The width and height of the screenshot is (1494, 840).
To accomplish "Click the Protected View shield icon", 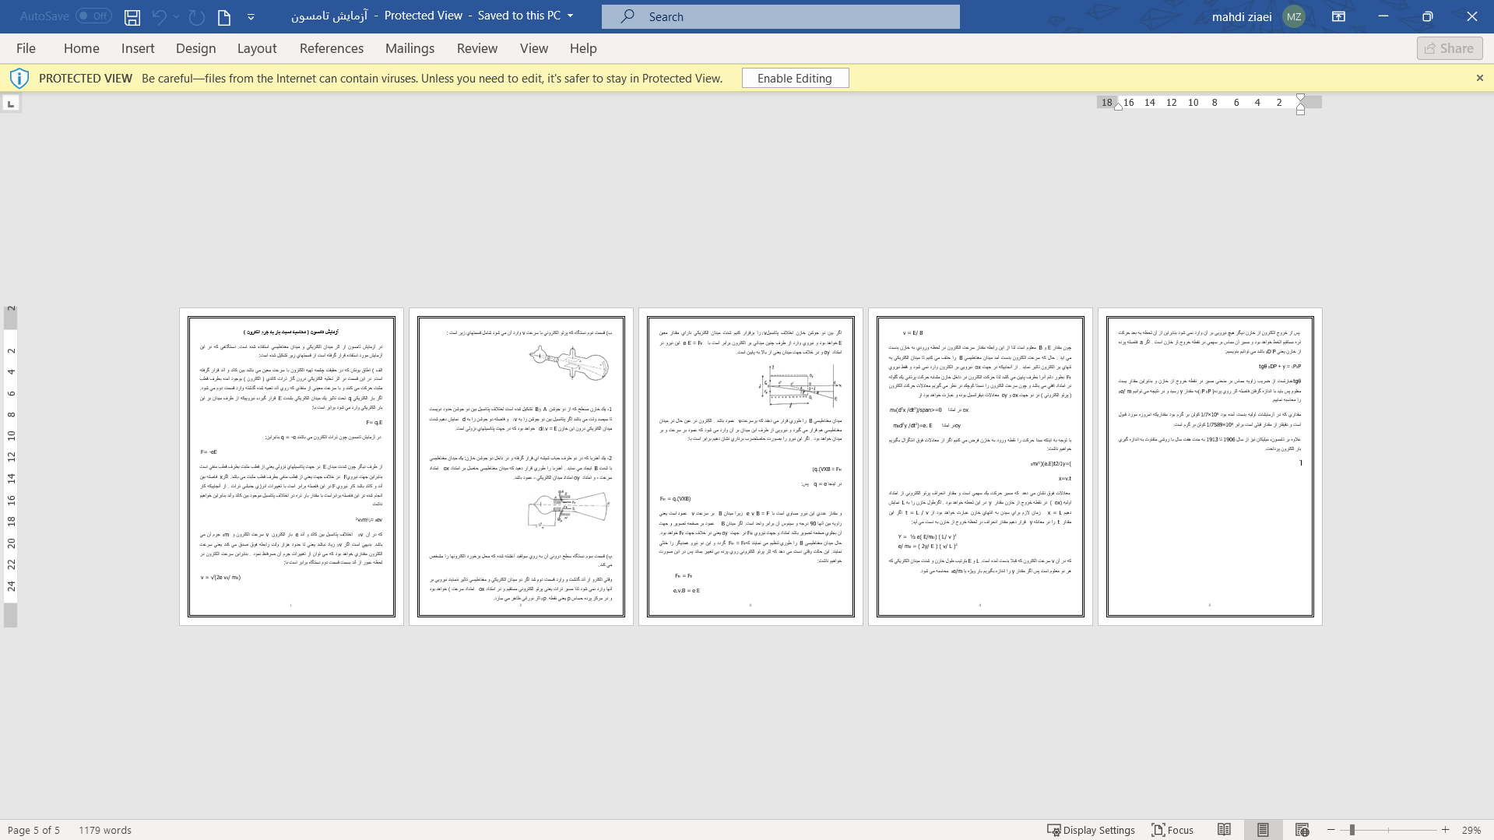I will (19, 78).
